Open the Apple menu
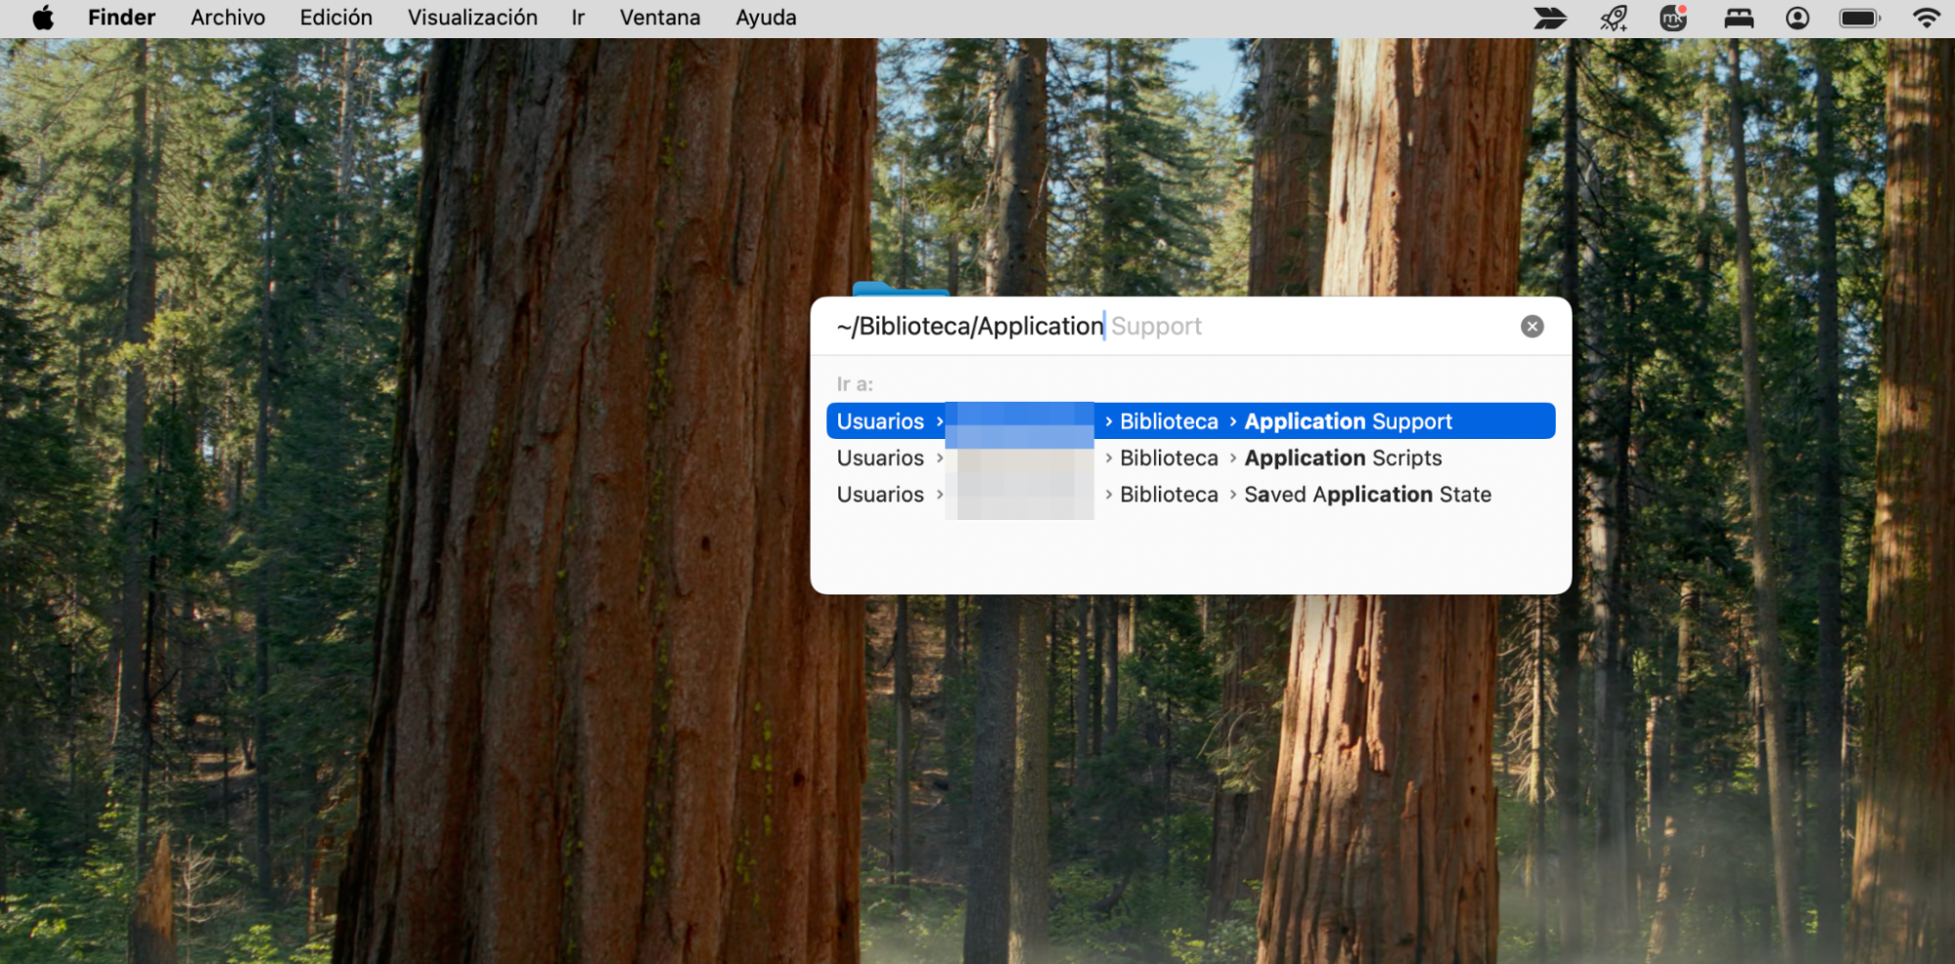 [41, 17]
